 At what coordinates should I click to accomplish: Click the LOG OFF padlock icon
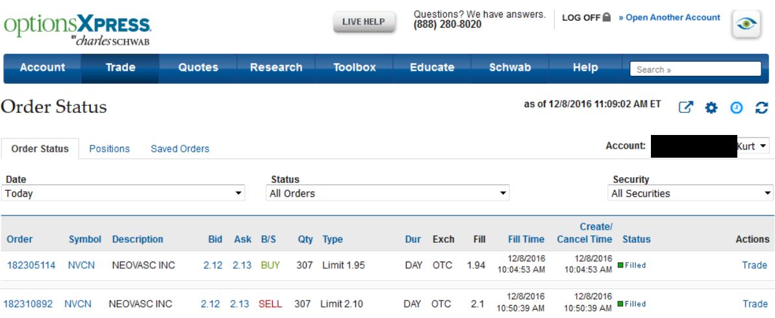point(607,18)
